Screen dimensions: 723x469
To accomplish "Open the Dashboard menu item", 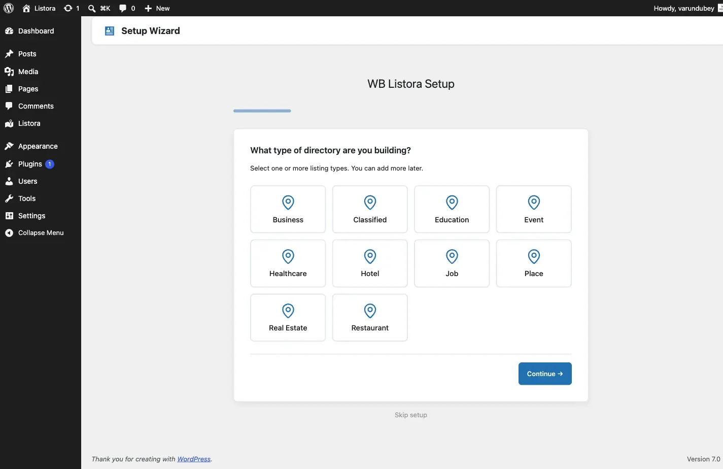I will pyautogui.click(x=41, y=31).
